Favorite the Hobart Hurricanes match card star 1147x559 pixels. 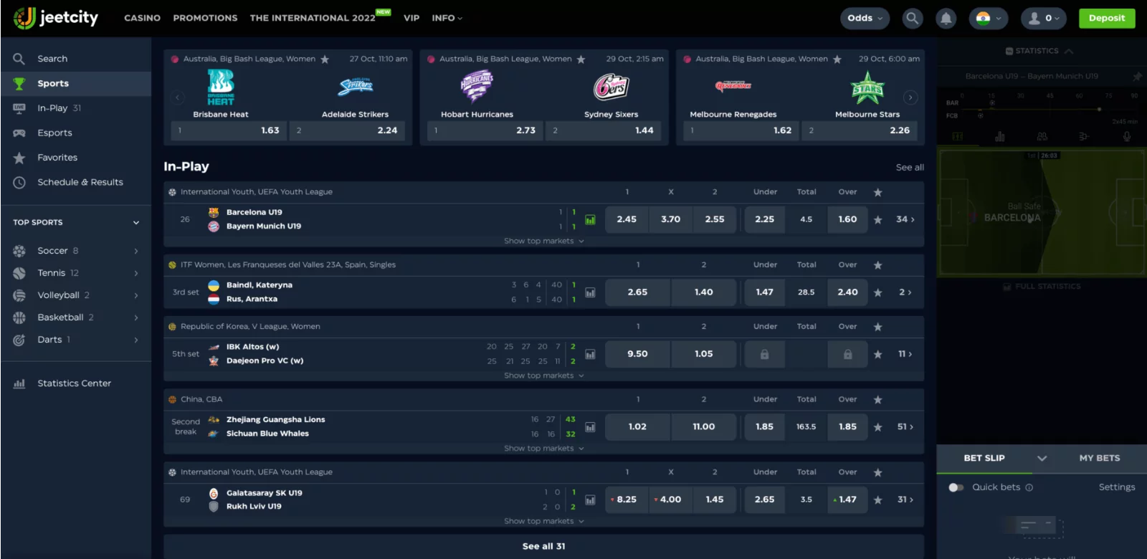tap(581, 59)
